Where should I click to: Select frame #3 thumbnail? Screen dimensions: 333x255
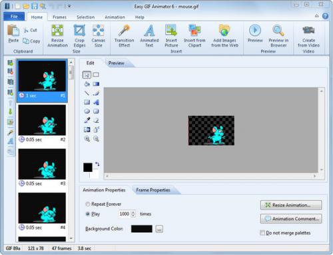click(42, 164)
